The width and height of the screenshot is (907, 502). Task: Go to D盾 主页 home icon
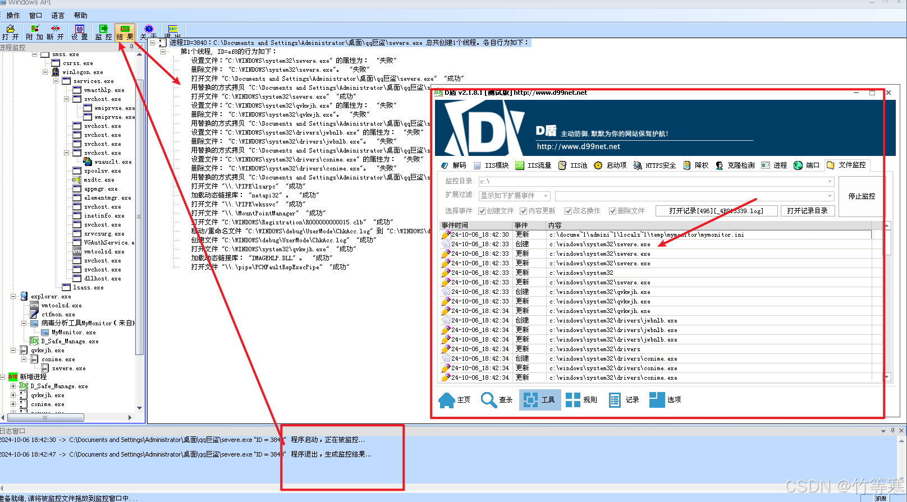pos(454,399)
